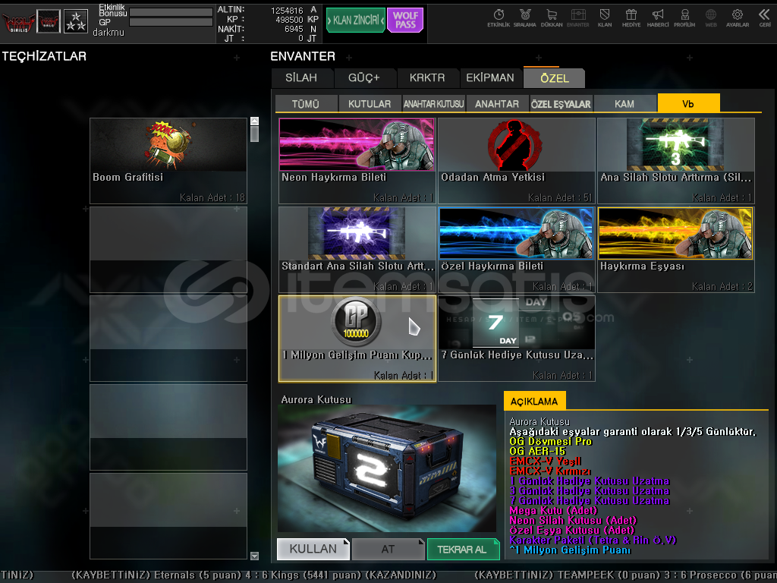This screenshot has width=777, height=583.
Task: Select Standart Ana Silah Slotu item
Action: (x=357, y=249)
